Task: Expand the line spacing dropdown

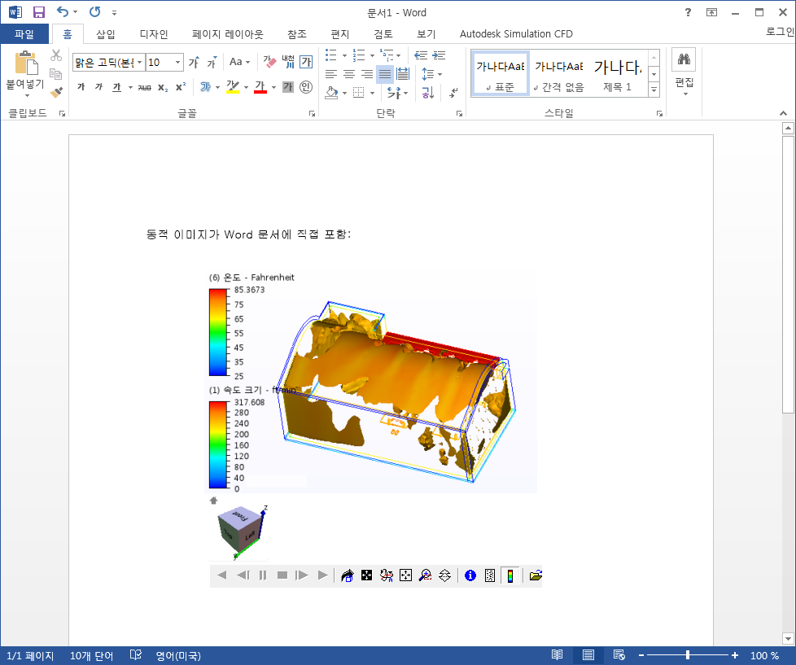Action: [440, 73]
